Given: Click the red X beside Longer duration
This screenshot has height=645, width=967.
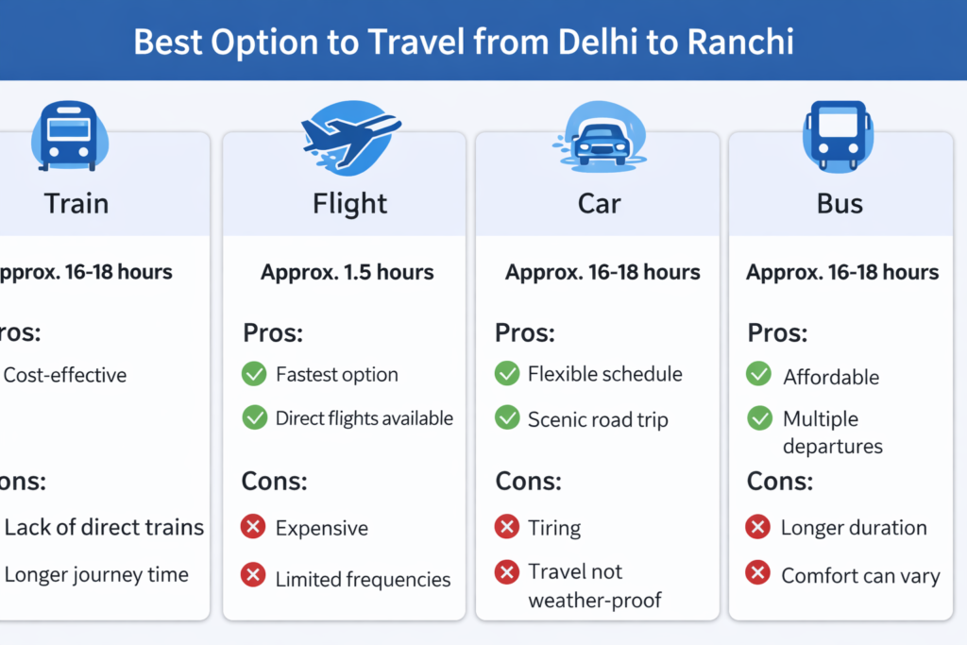Looking at the screenshot, I should point(758,526).
